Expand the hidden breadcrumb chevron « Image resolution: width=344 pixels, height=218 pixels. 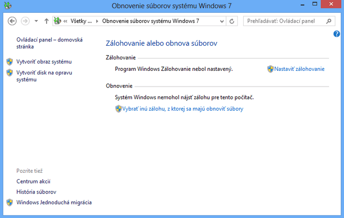pos(65,21)
